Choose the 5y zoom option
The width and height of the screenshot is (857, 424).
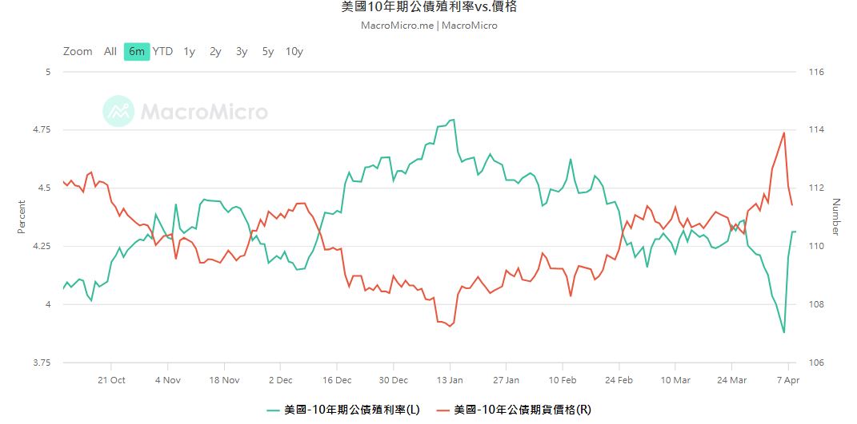click(x=268, y=52)
